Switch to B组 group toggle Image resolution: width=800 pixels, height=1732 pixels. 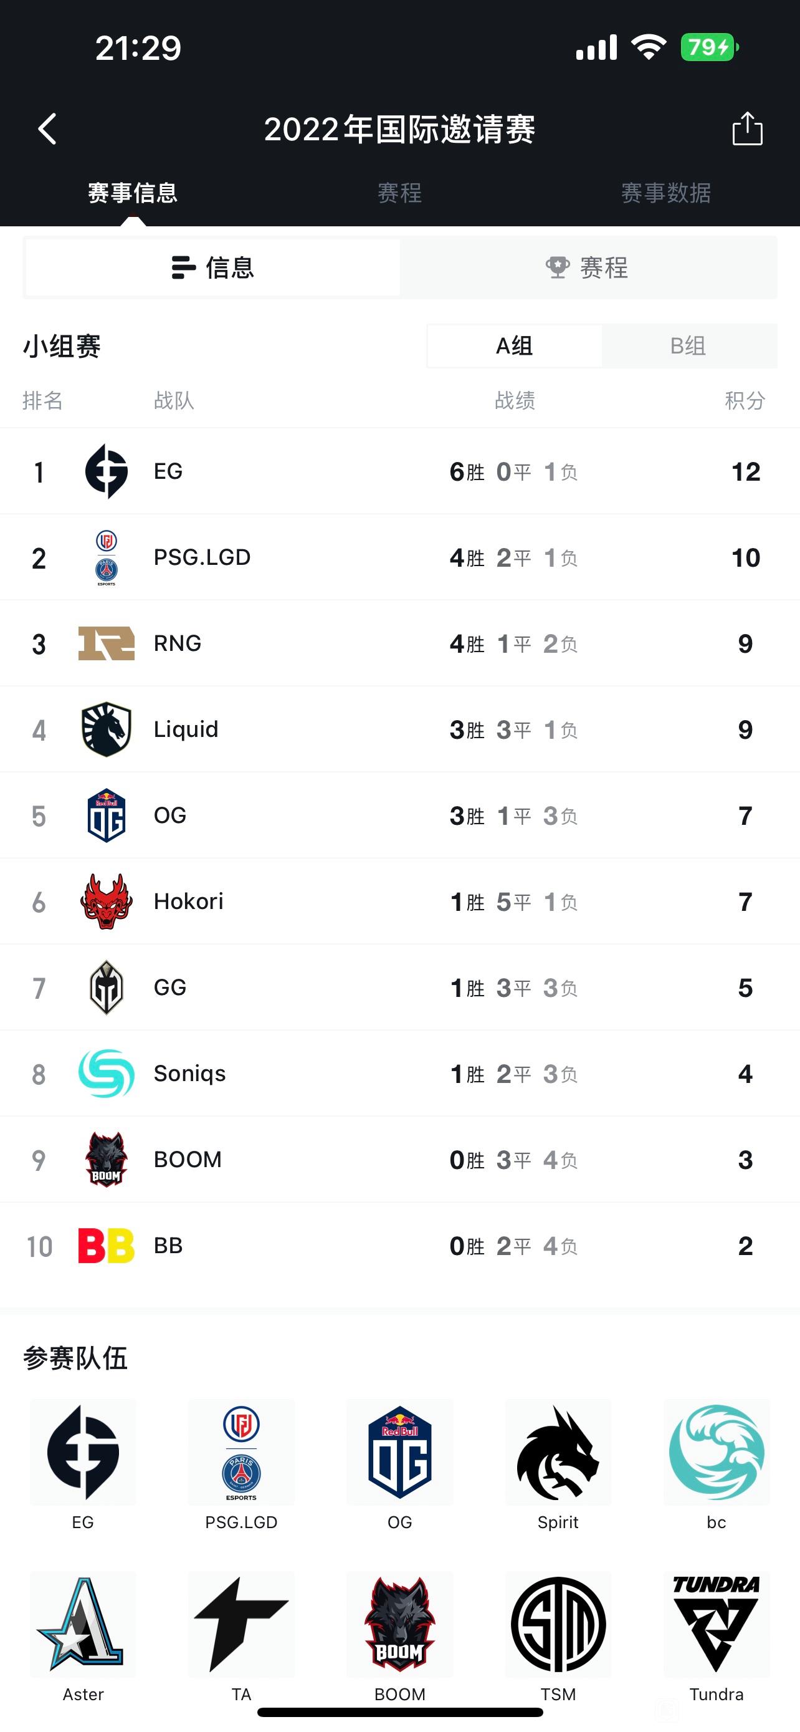click(x=689, y=346)
